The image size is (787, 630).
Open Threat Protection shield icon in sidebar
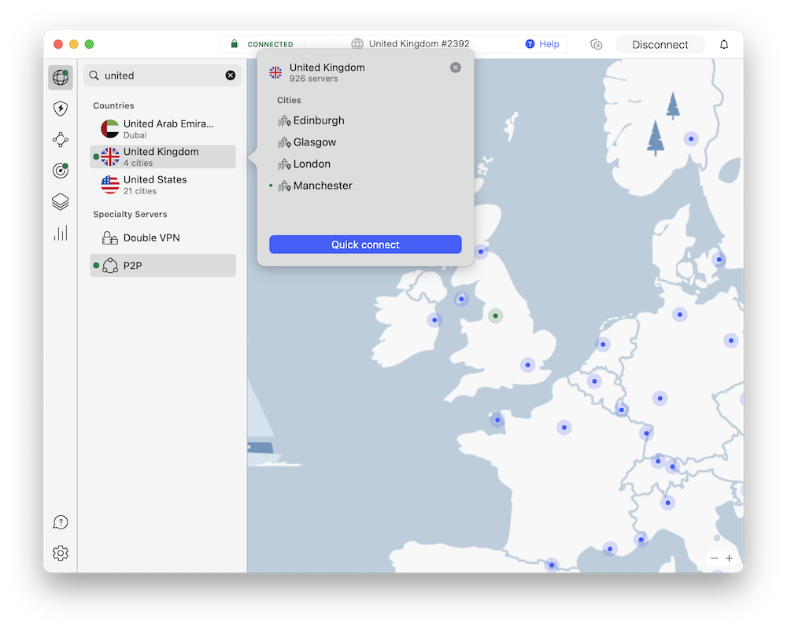pos(61,109)
